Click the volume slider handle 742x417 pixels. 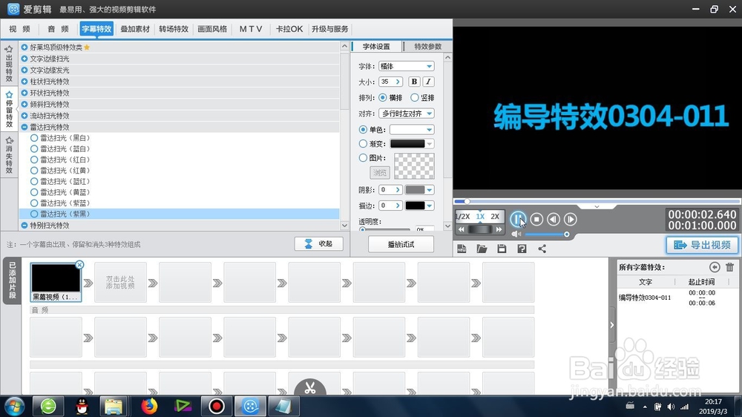(x=566, y=234)
